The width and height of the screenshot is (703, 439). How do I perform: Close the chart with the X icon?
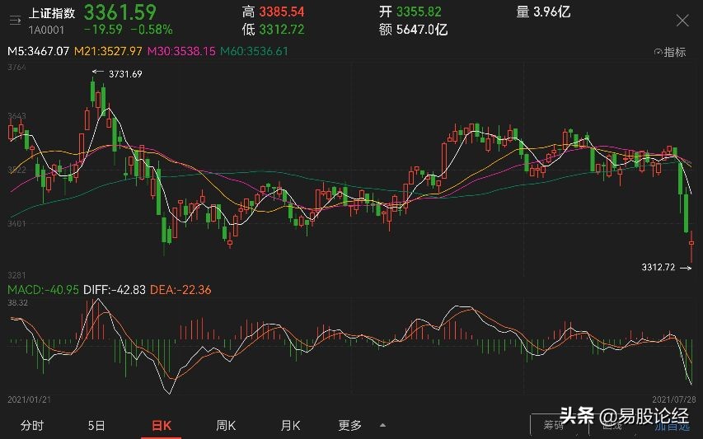click(682, 20)
